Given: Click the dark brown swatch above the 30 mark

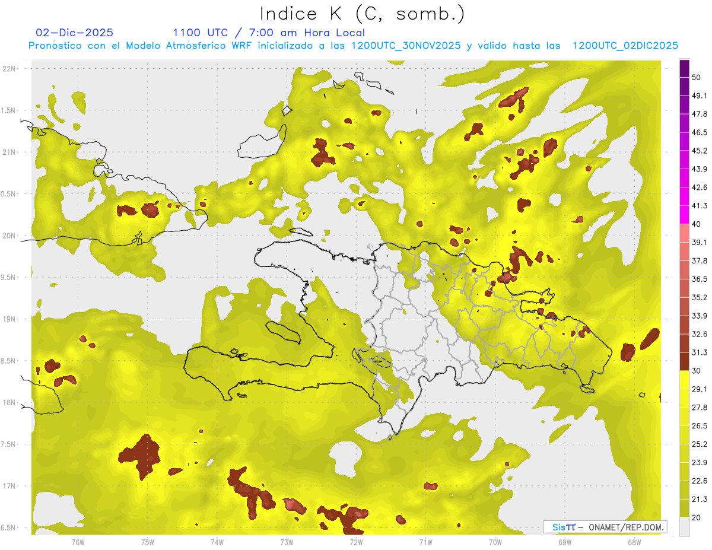Looking at the screenshot, I should [x=684, y=361].
